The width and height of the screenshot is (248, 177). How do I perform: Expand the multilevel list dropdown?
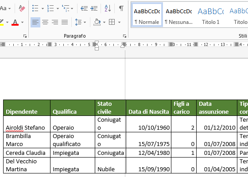(72, 8)
